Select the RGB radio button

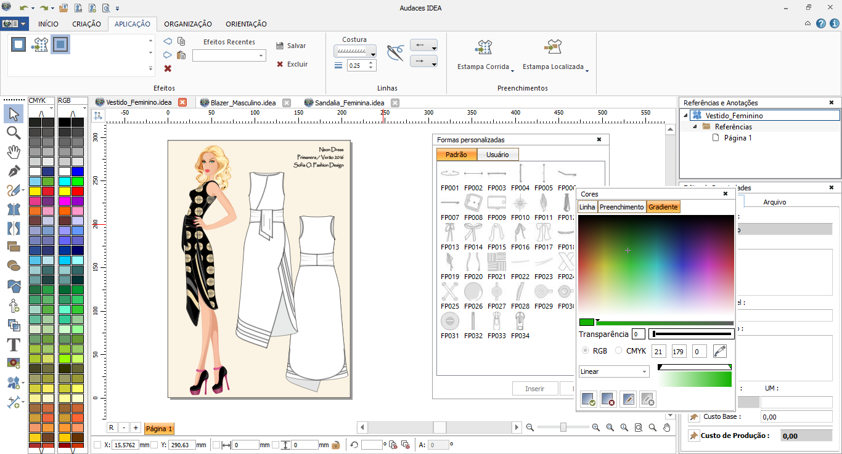585,351
